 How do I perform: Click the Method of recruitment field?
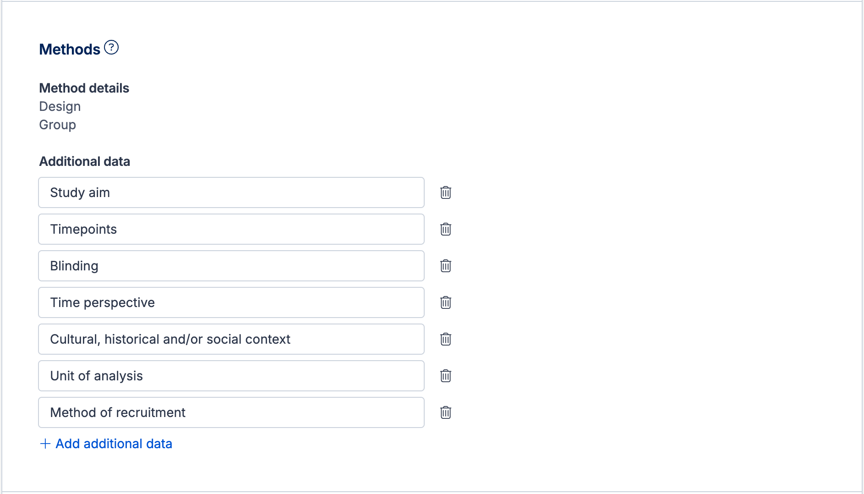coord(231,412)
